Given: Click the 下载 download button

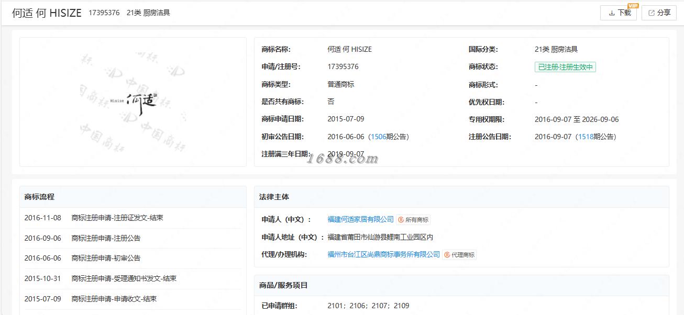Looking at the screenshot, I should coord(618,13).
